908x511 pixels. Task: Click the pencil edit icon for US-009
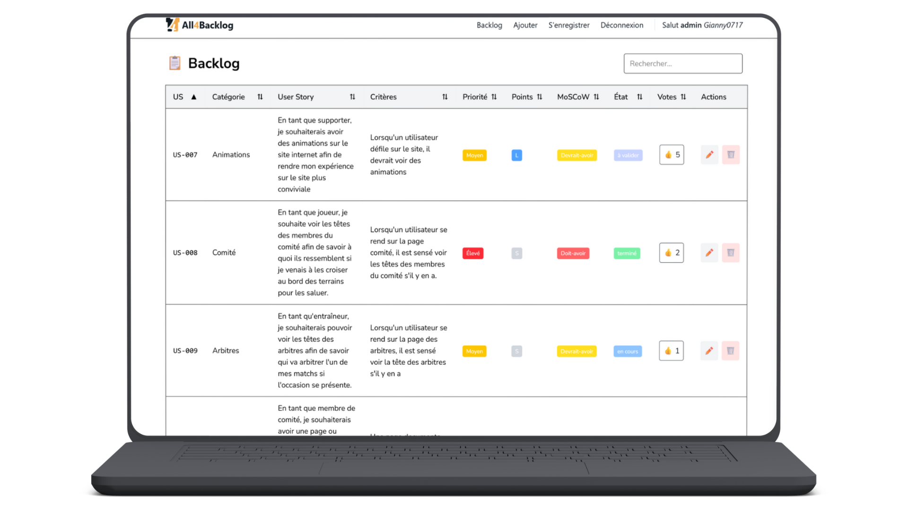coord(709,351)
